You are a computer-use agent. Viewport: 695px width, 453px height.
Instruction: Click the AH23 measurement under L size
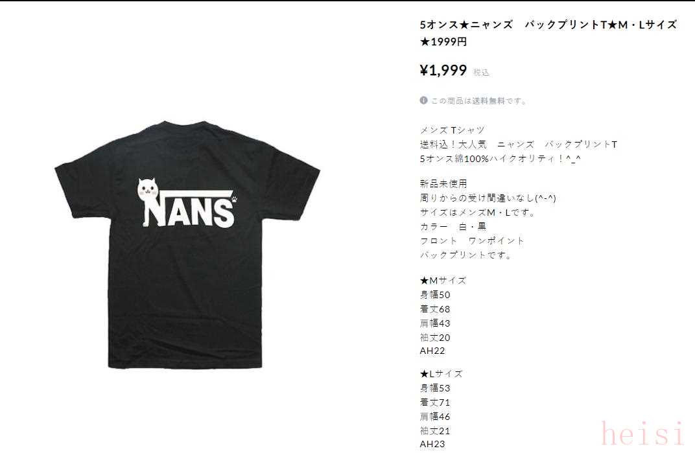click(x=432, y=444)
